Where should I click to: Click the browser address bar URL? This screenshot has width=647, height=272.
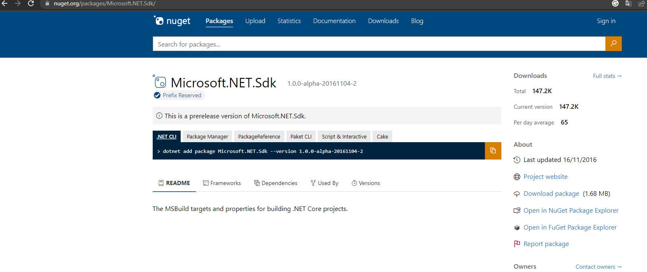(105, 4)
